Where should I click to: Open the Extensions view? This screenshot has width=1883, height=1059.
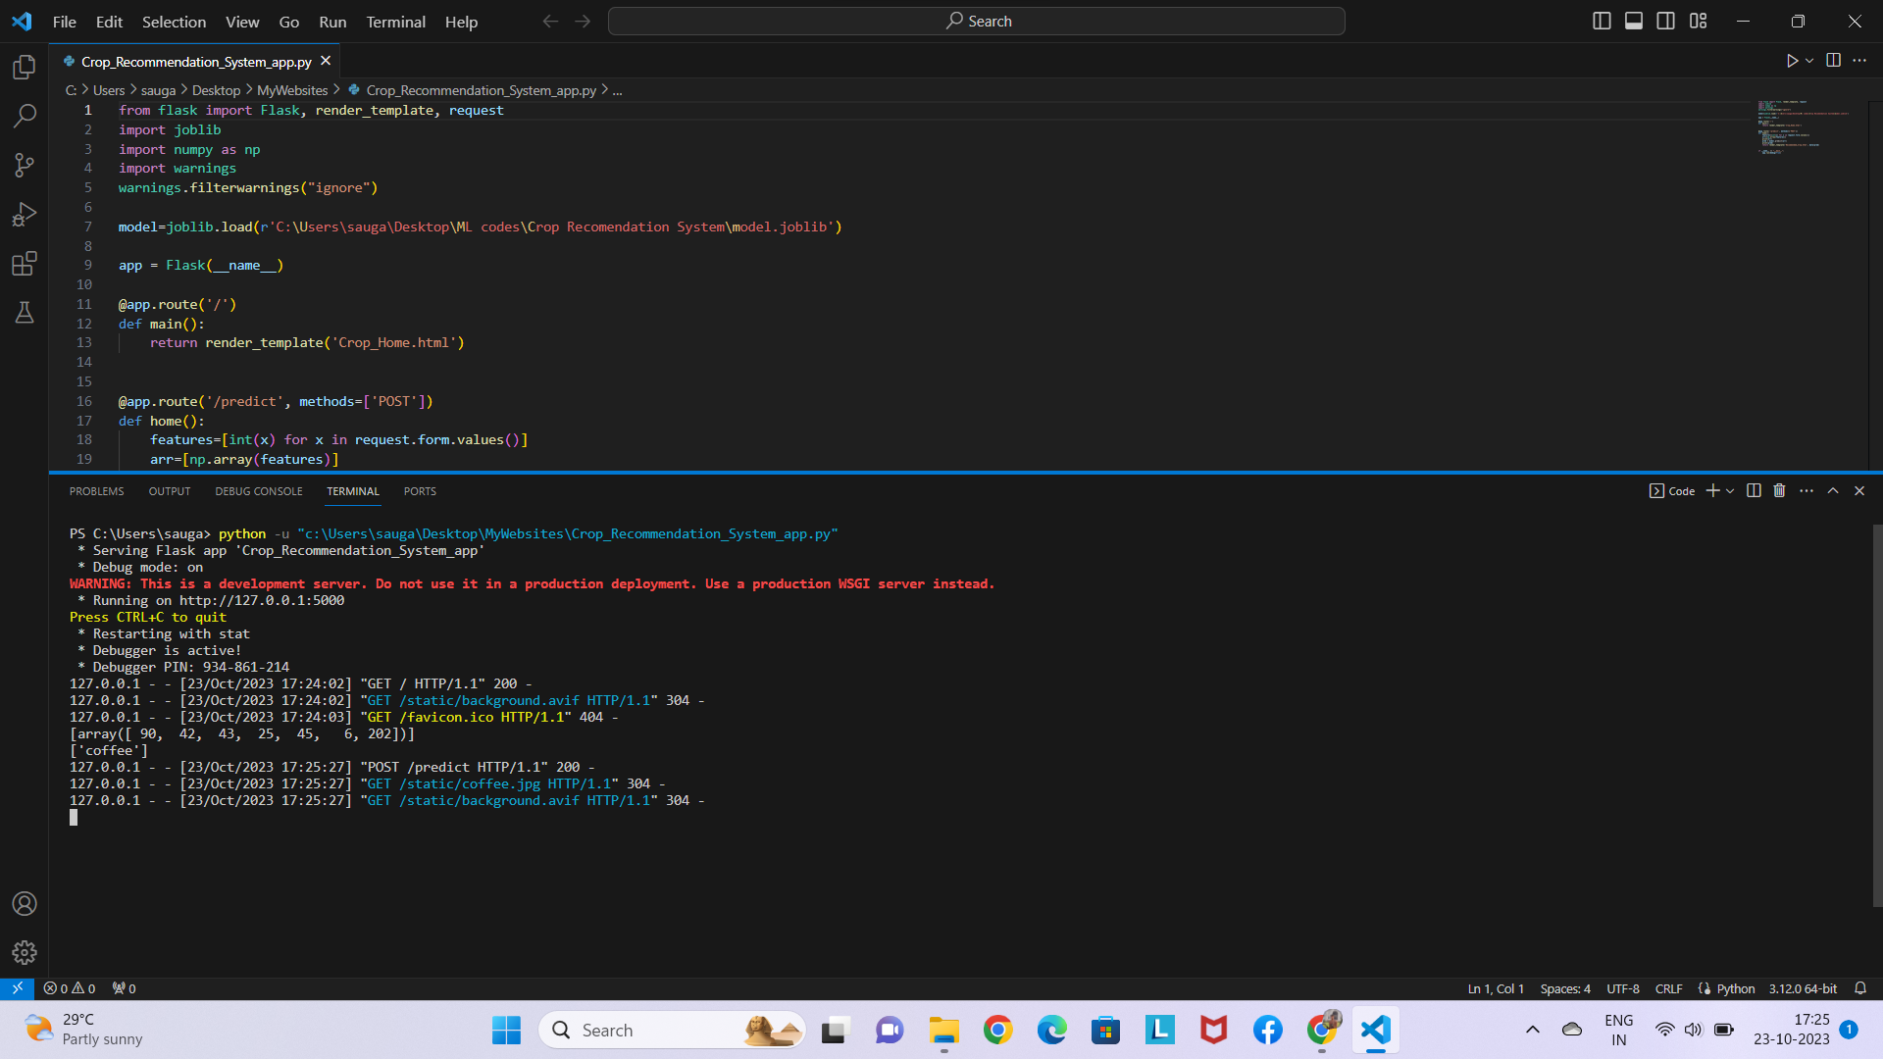[x=24, y=263]
